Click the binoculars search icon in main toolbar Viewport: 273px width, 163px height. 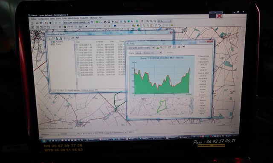(x=105, y=22)
